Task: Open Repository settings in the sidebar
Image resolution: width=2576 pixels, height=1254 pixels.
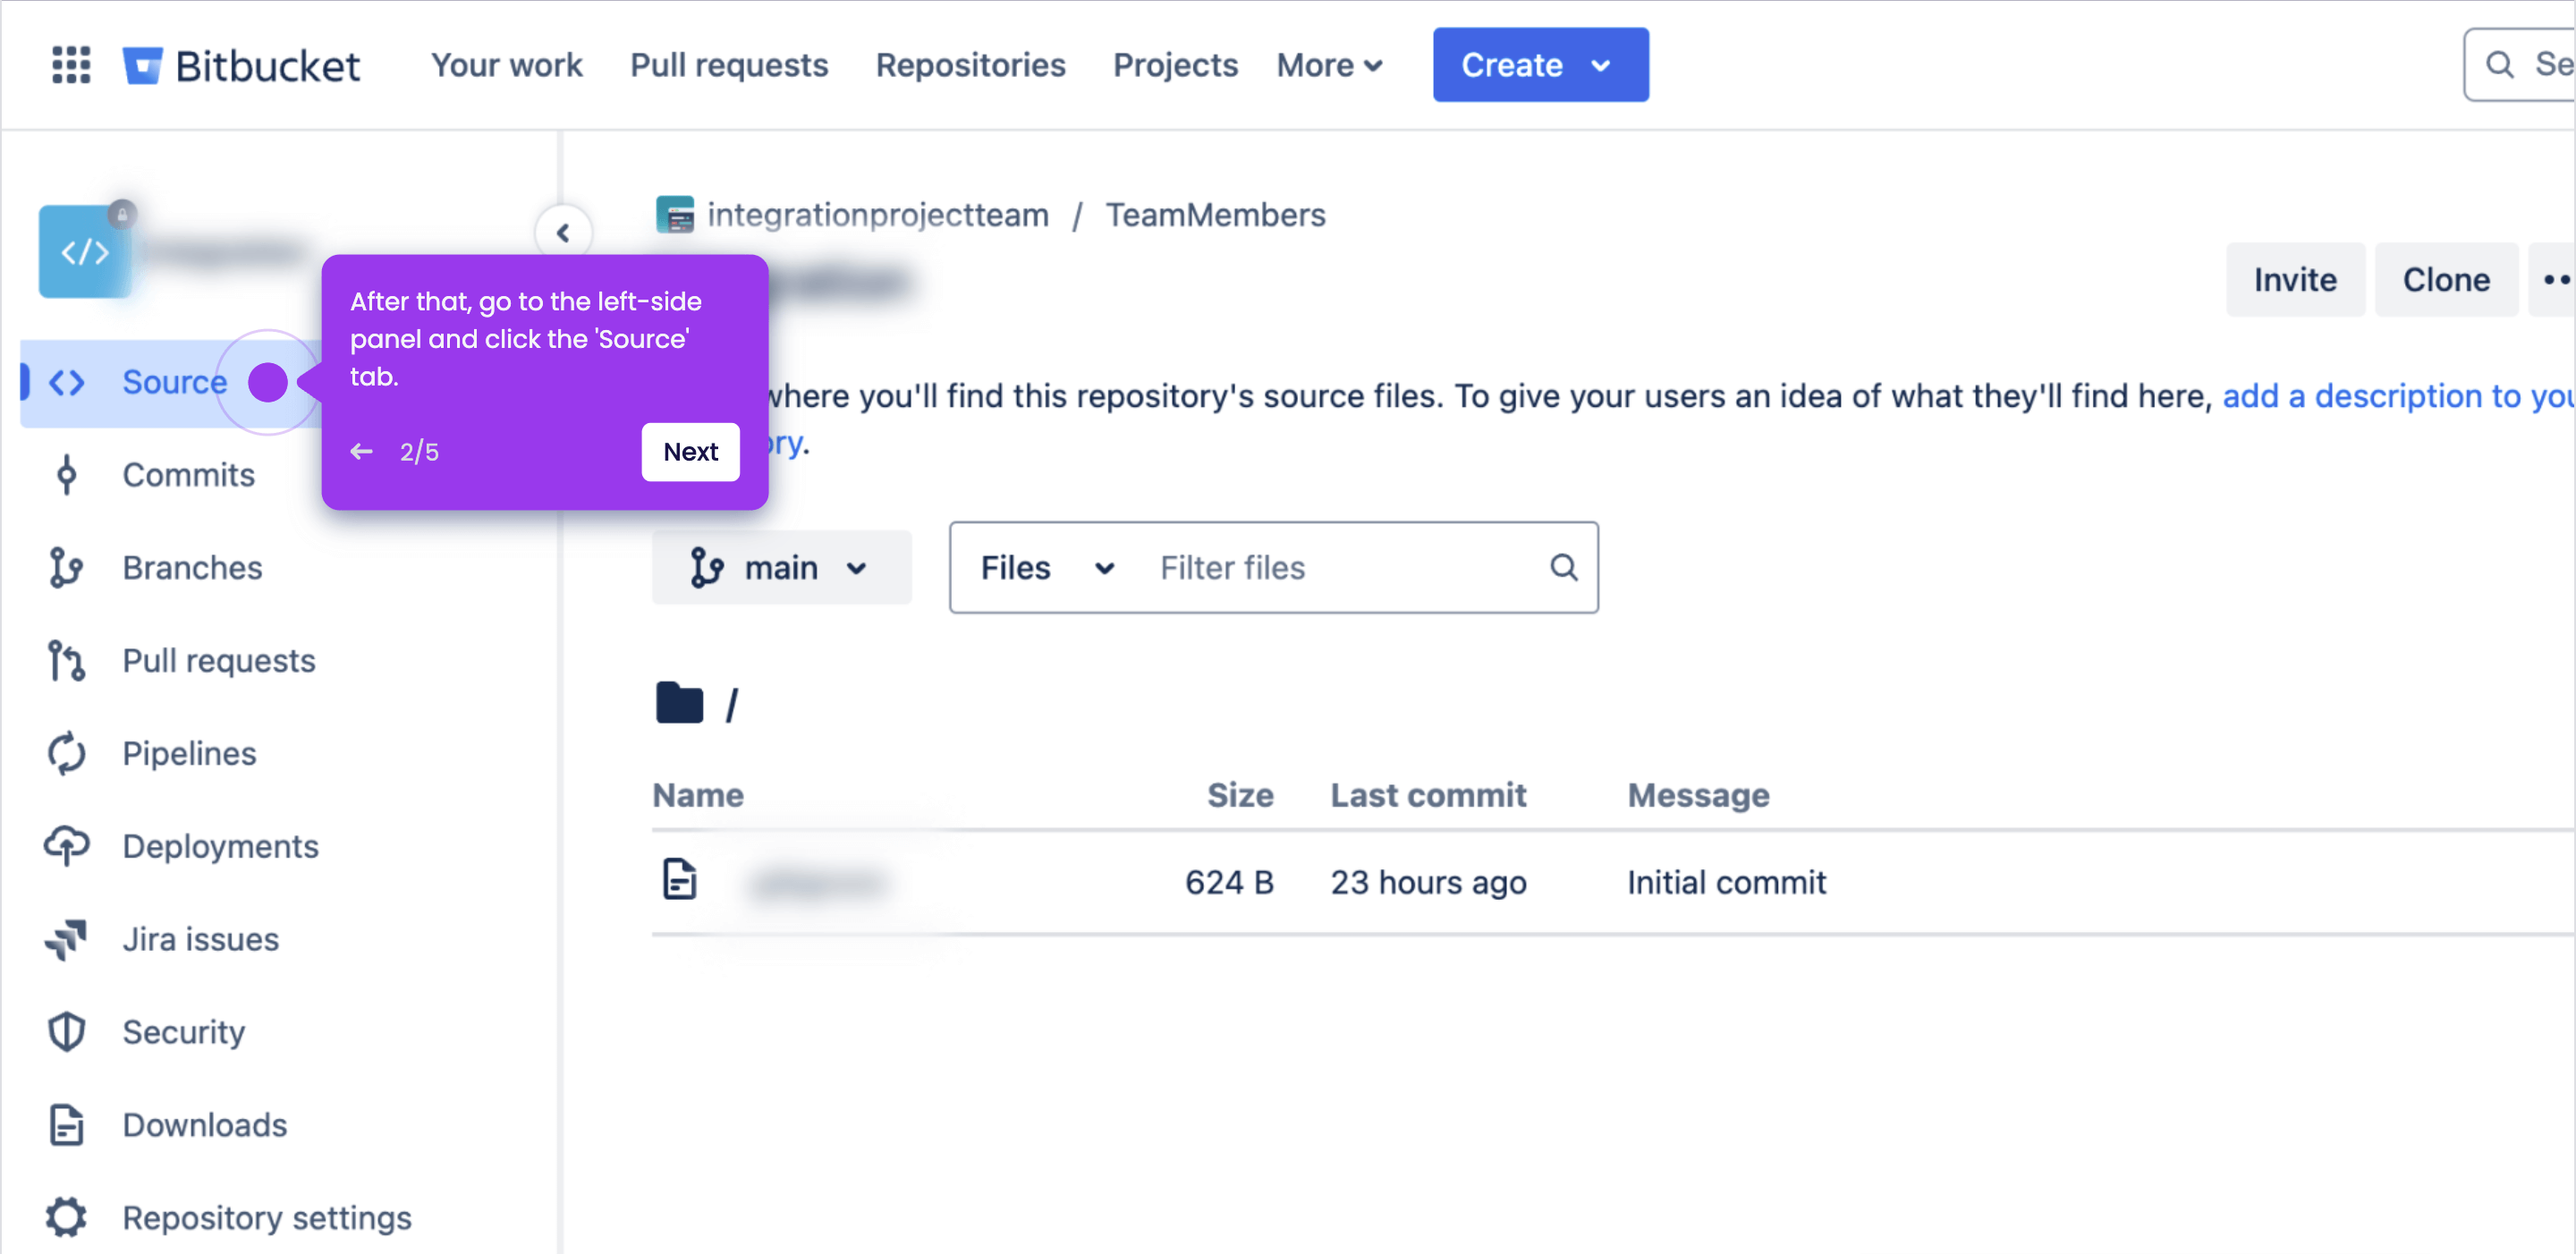Action: [x=266, y=1218]
